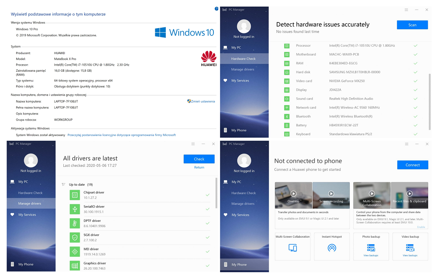The image size is (440, 276).
Task: Click the RAM icon in the hardware list
Action: [x=287, y=63]
